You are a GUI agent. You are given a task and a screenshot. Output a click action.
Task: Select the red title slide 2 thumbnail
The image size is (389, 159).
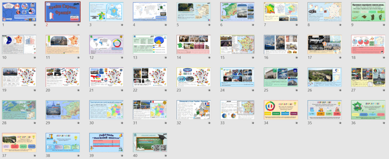[63, 12]
